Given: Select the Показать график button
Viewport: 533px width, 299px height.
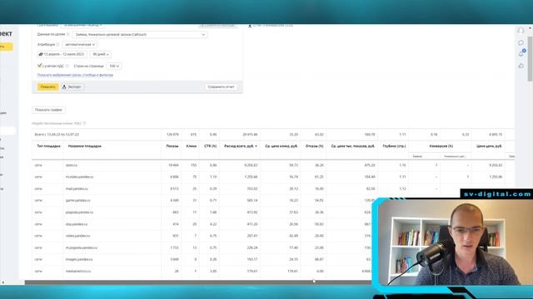Looking at the screenshot, I should (48, 110).
